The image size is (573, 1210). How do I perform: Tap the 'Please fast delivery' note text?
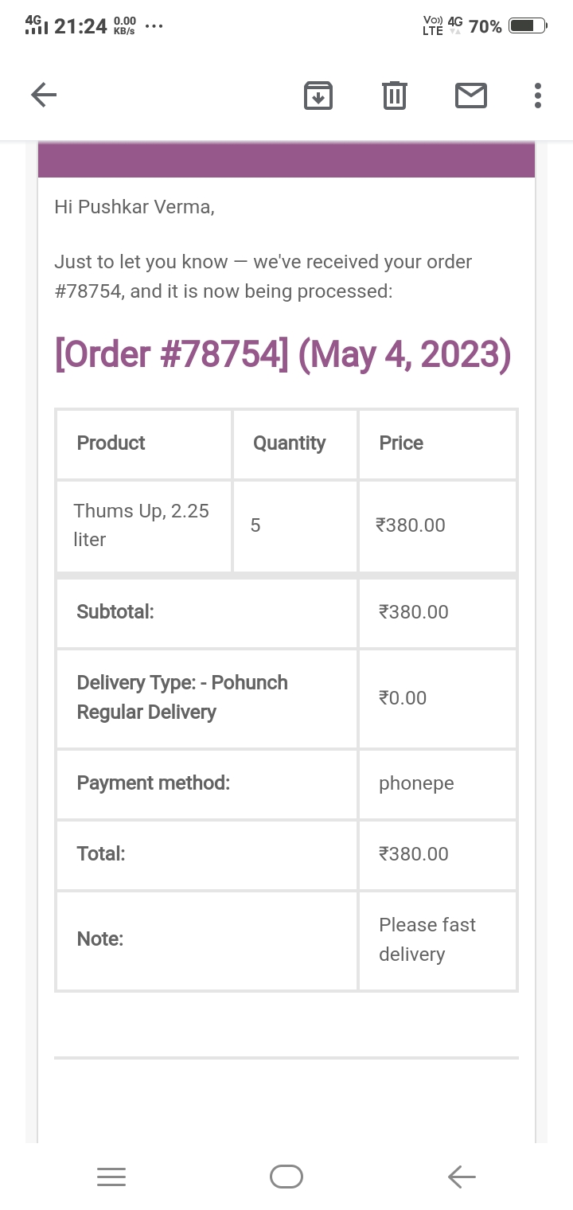(x=427, y=939)
